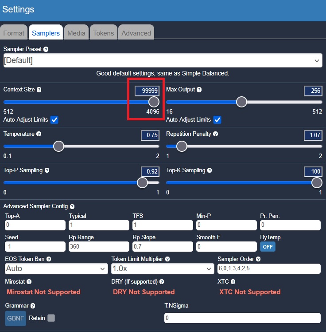Click the T.NSigma input field
The height and width of the screenshot is (332, 326).
(242, 318)
